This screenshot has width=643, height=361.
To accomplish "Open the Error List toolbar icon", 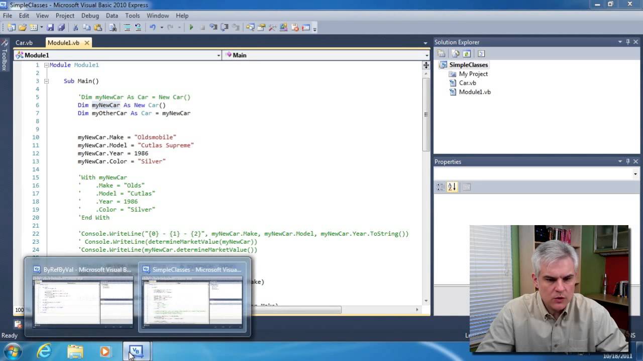I will (x=295, y=28).
